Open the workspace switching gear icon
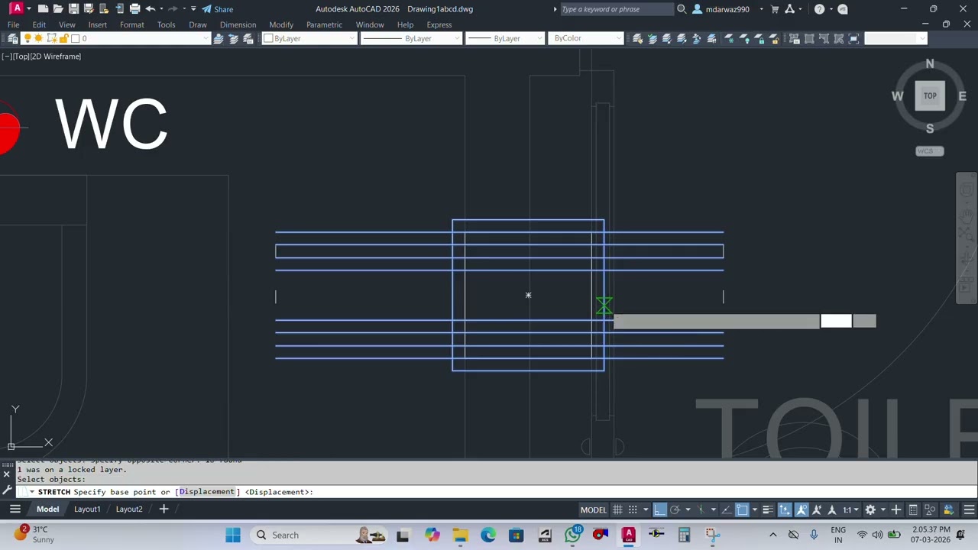This screenshot has width=978, height=550. (x=870, y=510)
